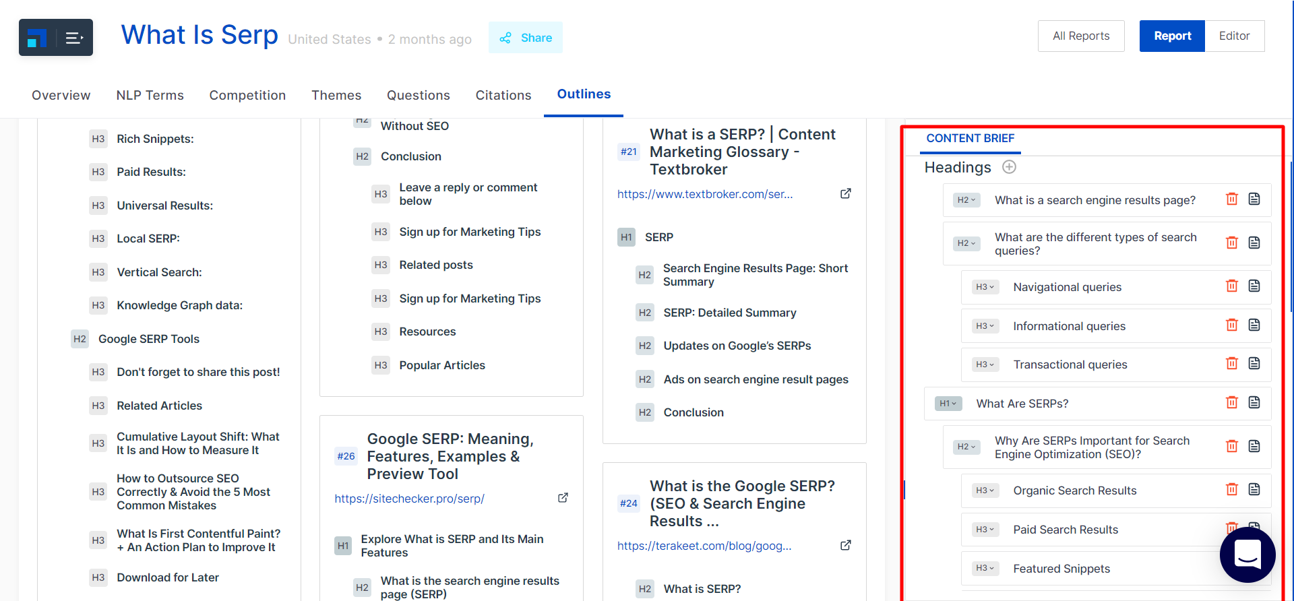
Task: Click 'Featured Snippets' heading text
Action: coord(1061,569)
